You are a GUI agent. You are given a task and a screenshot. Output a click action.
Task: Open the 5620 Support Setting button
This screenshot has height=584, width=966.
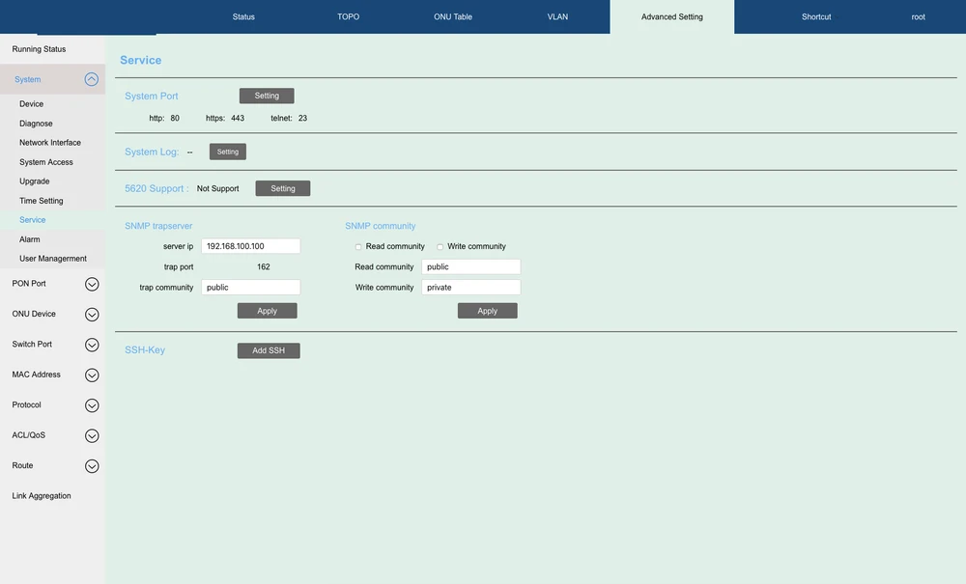click(x=282, y=189)
